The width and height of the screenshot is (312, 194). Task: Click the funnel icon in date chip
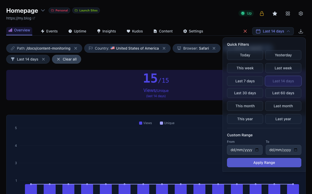pos(13,59)
